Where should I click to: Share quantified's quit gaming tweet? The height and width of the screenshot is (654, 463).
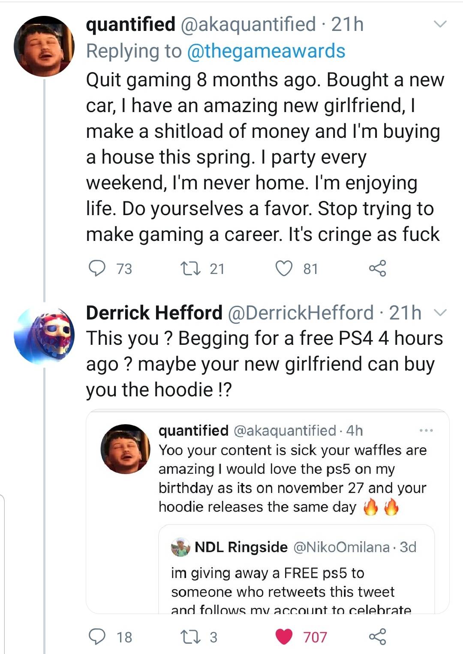pyautogui.click(x=377, y=268)
